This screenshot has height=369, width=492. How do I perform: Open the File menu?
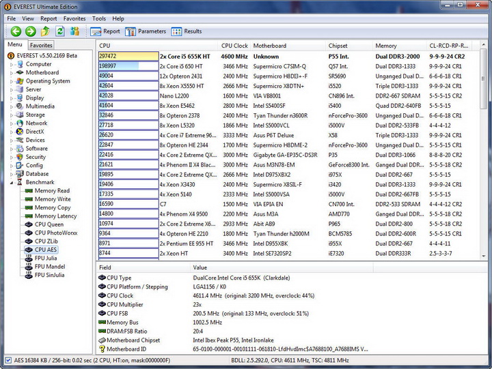12,18
